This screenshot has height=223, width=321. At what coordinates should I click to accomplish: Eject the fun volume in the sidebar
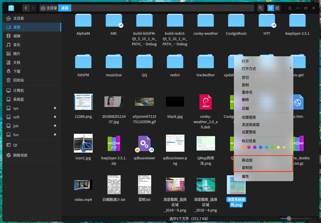point(55,135)
